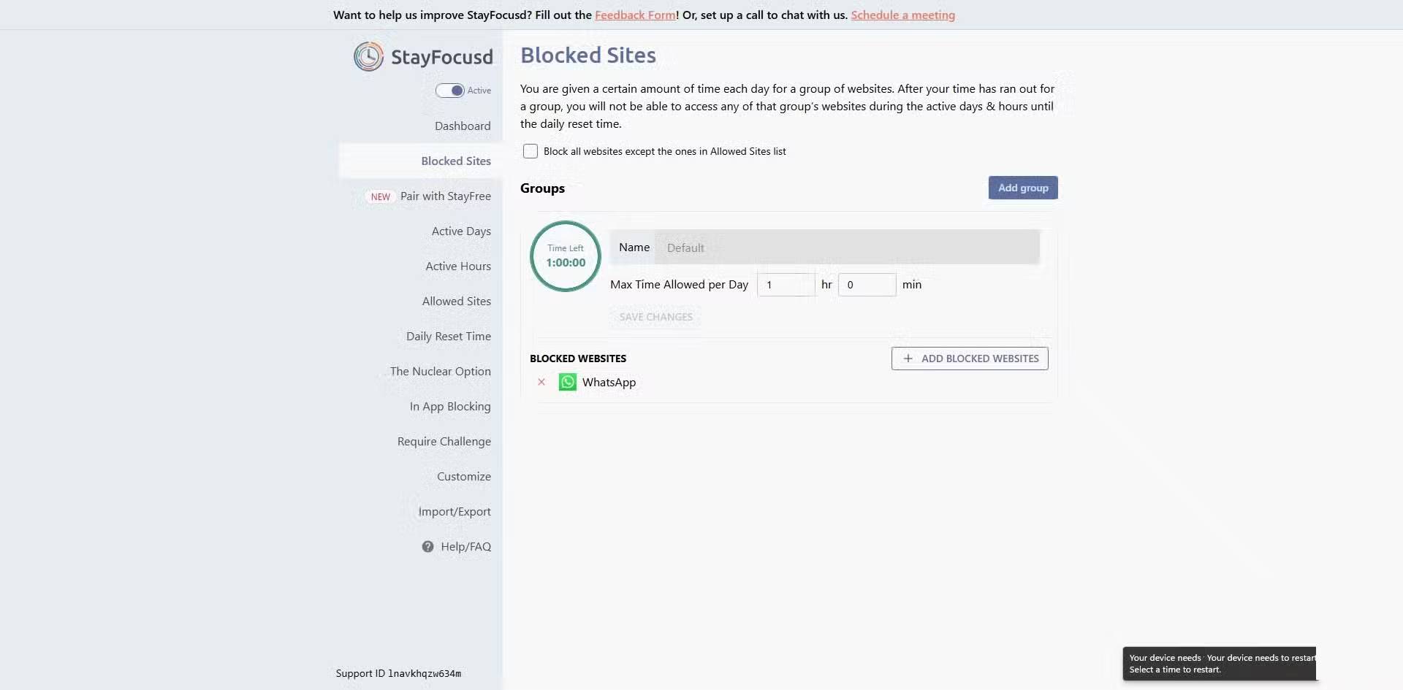
Task: Open Pair with StayFree
Action: pos(446,196)
